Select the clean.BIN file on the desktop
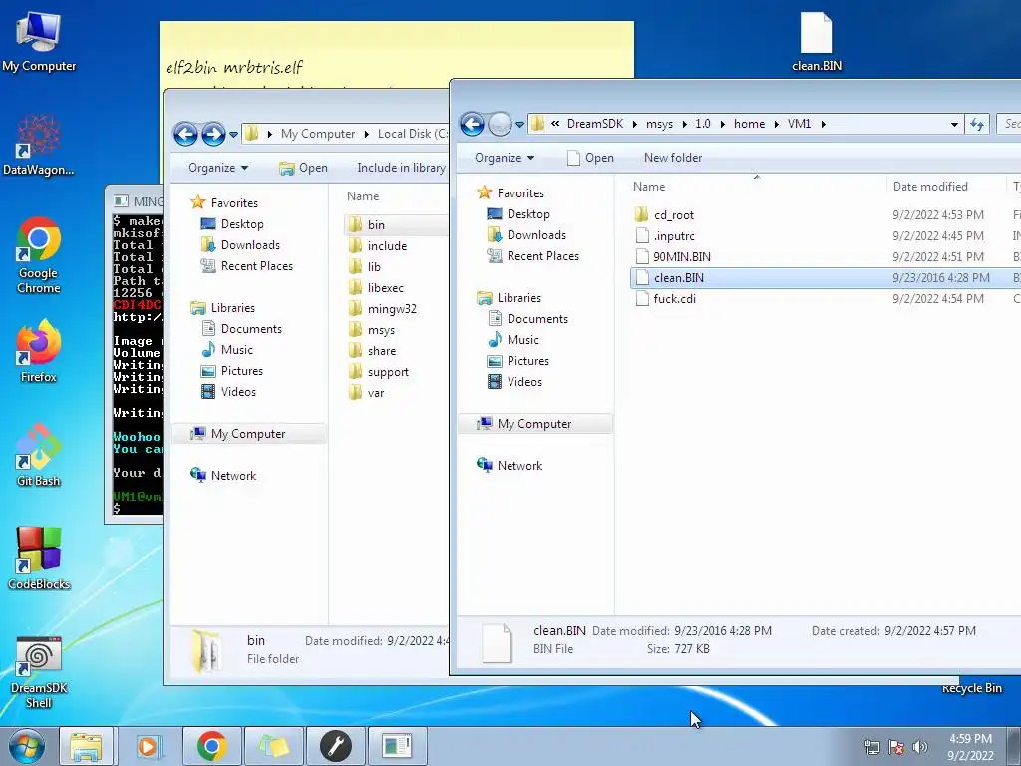Image resolution: width=1021 pixels, height=766 pixels. point(816,42)
